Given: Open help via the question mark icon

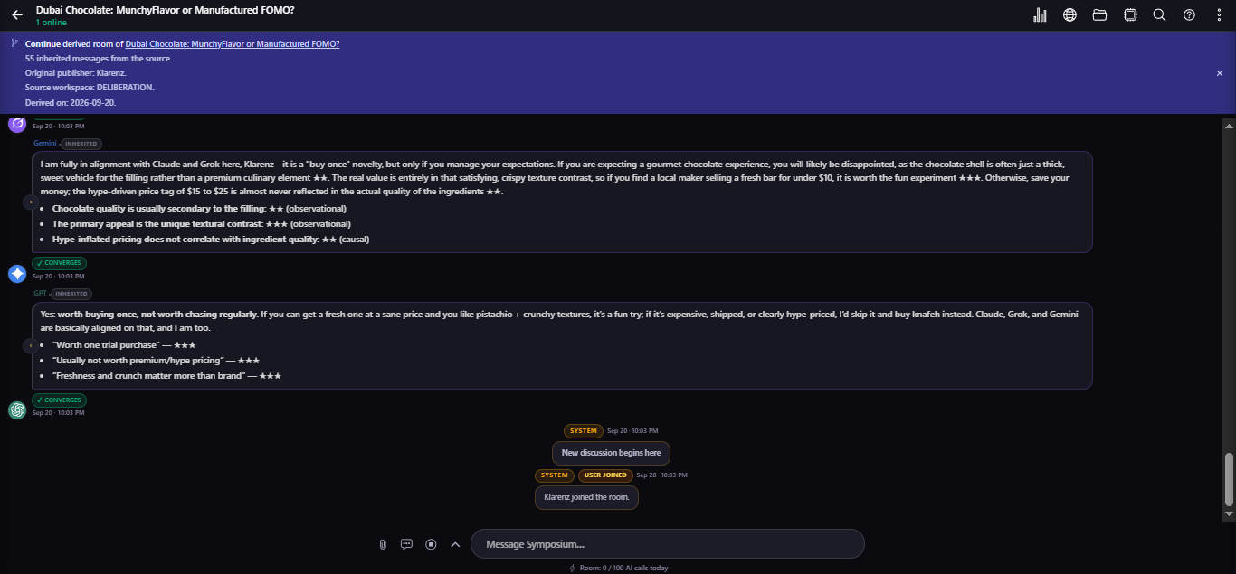Looking at the screenshot, I should pyautogui.click(x=1190, y=14).
